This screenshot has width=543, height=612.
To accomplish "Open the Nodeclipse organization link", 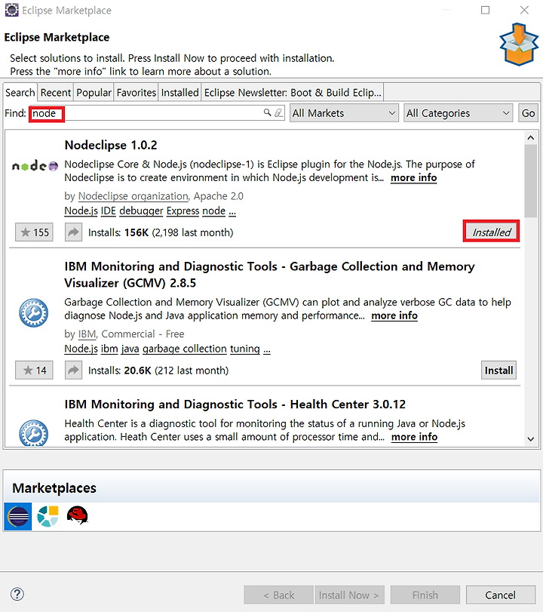I will [x=133, y=196].
